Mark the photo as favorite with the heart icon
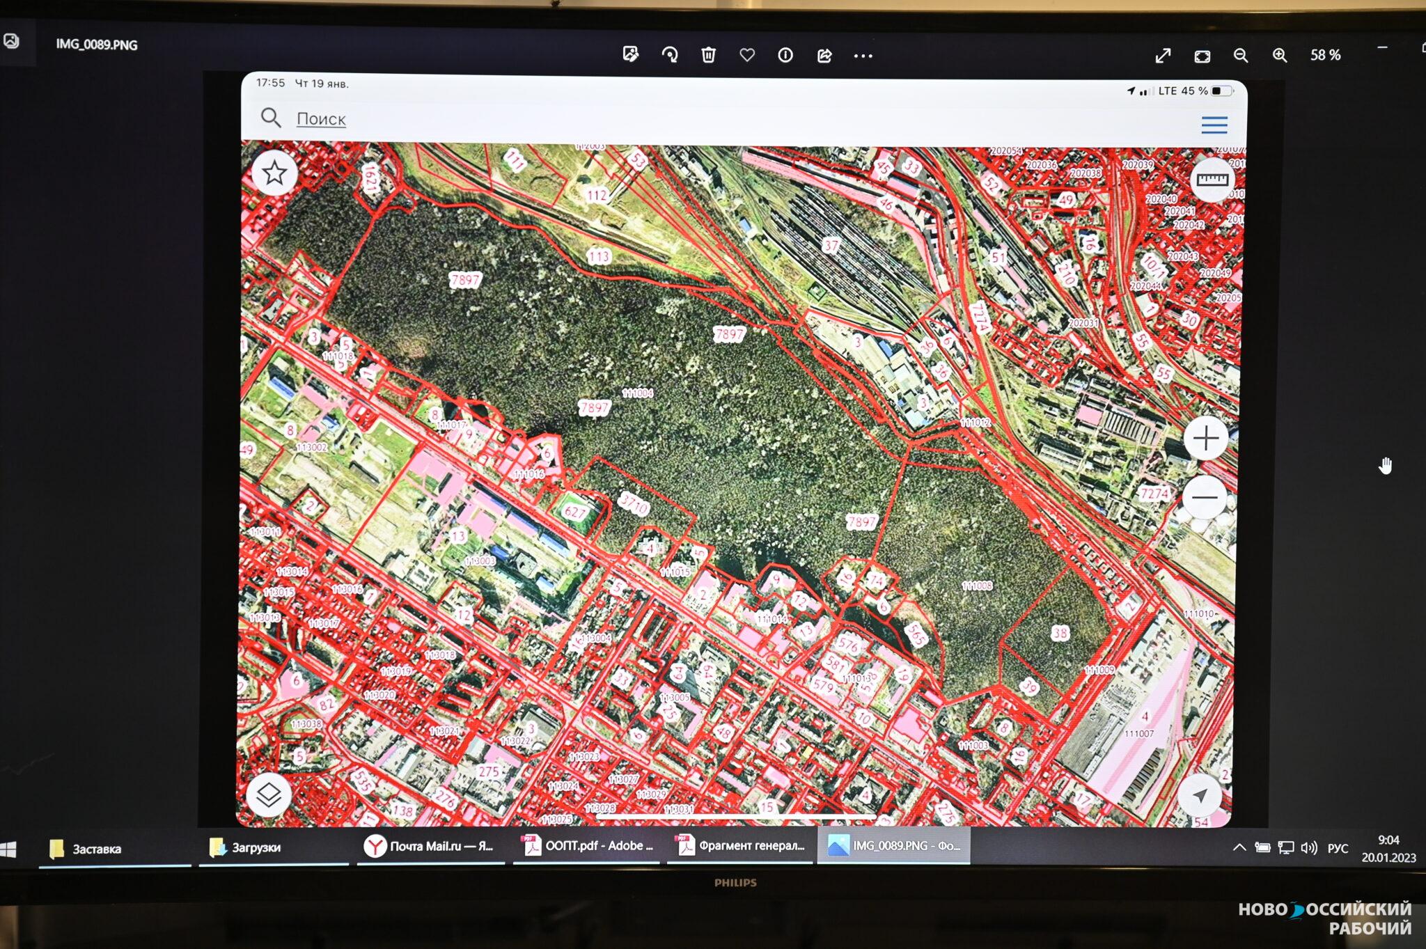1426x949 pixels. click(747, 54)
